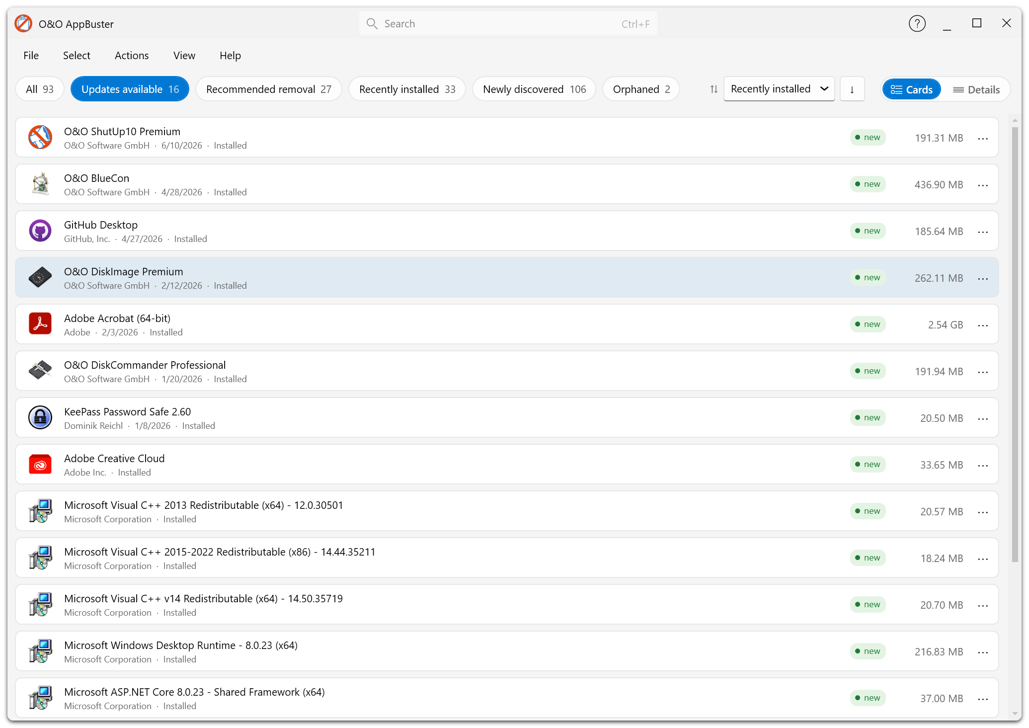This screenshot has width=1029, height=728.
Task: Open the File menu
Action: pos(31,56)
